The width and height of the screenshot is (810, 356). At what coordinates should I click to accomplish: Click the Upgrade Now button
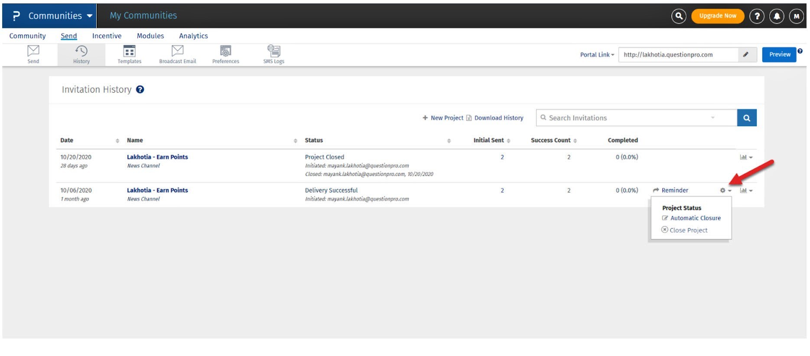717,16
